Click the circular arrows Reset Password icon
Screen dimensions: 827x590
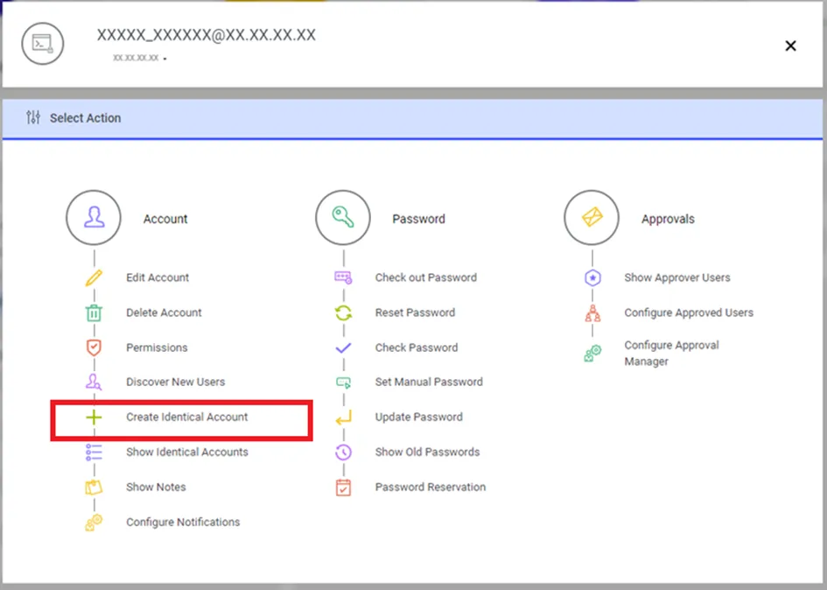pos(343,313)
